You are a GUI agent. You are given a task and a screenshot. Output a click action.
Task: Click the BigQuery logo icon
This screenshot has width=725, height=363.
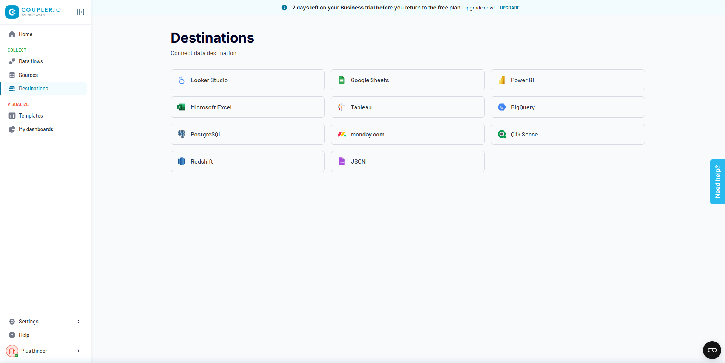502,107
